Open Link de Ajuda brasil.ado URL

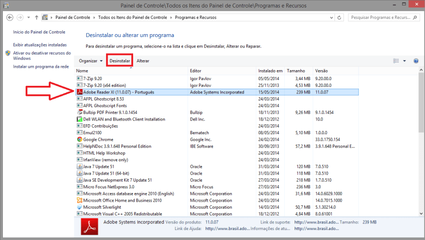tap(227, 229)
